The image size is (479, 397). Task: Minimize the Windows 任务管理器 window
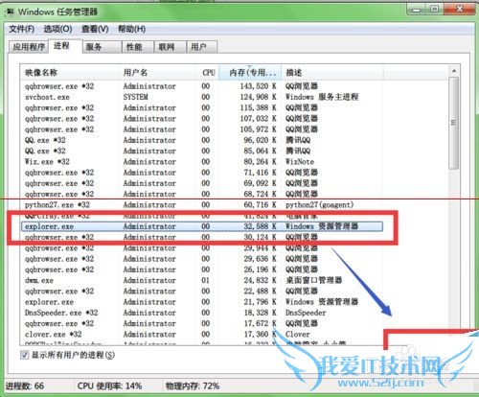(x=416, y=10)
